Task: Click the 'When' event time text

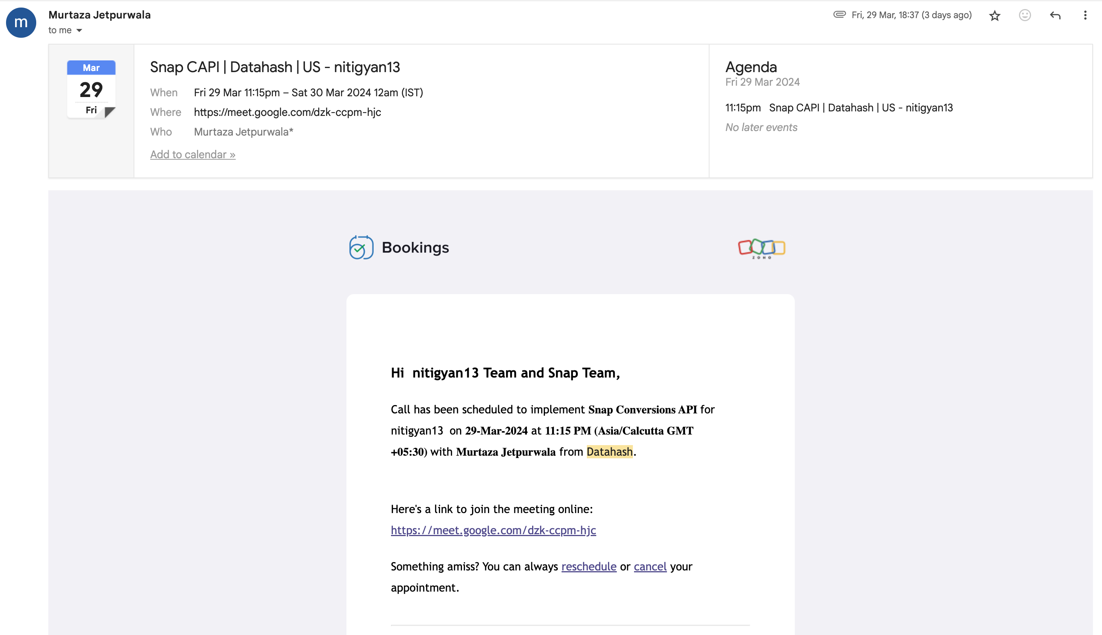Action: coord(308,92)
